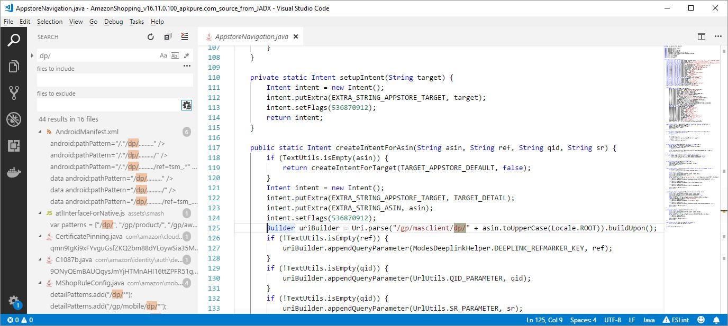Click the feedback smiley in the status bar

coord(701,320)
